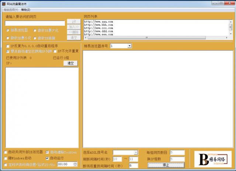
Task: Click webpage list scroll-right arrow
Action: [x=227, y=38]
